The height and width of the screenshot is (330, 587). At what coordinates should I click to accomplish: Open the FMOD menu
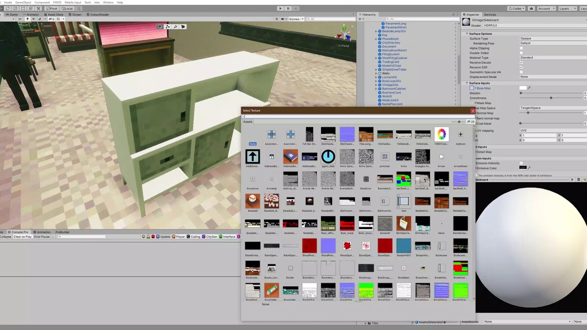[57, 2]
